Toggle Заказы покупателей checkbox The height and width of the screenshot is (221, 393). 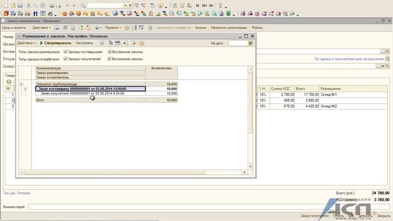coord(66,59)
